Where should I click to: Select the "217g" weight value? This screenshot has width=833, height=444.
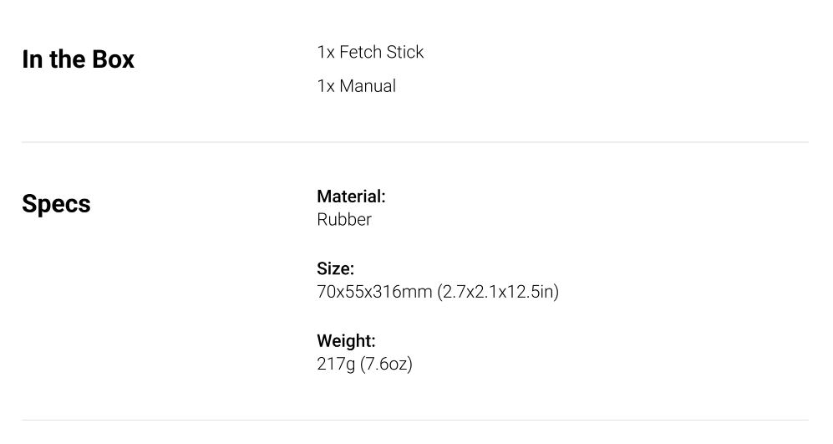(x=336, y=365)
